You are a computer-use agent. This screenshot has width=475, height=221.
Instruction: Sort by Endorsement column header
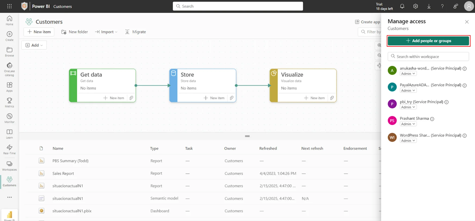(355, 148)
